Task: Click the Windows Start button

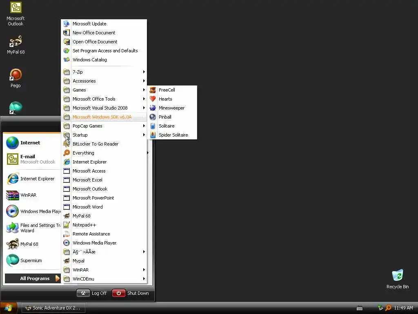Action: tap(9, 308)
